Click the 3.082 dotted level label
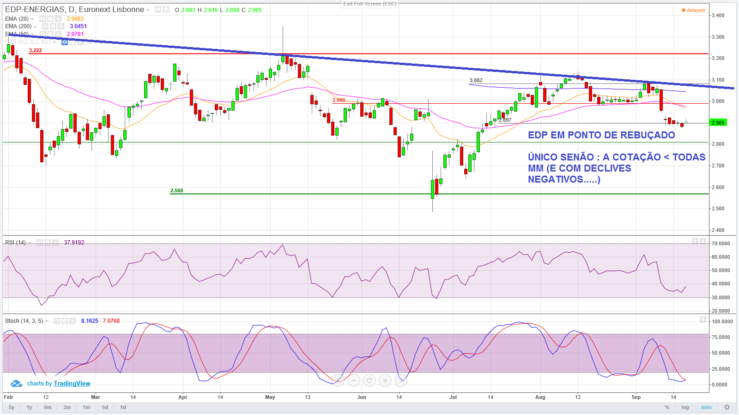The width and height of the screenshot is (739, 415). tap(476, 80)
